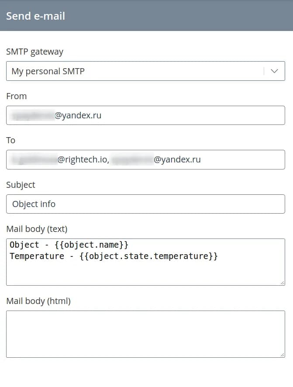Click the "To" field label
The height and width of the screenshot is (387, 293).
click(11, 140)
